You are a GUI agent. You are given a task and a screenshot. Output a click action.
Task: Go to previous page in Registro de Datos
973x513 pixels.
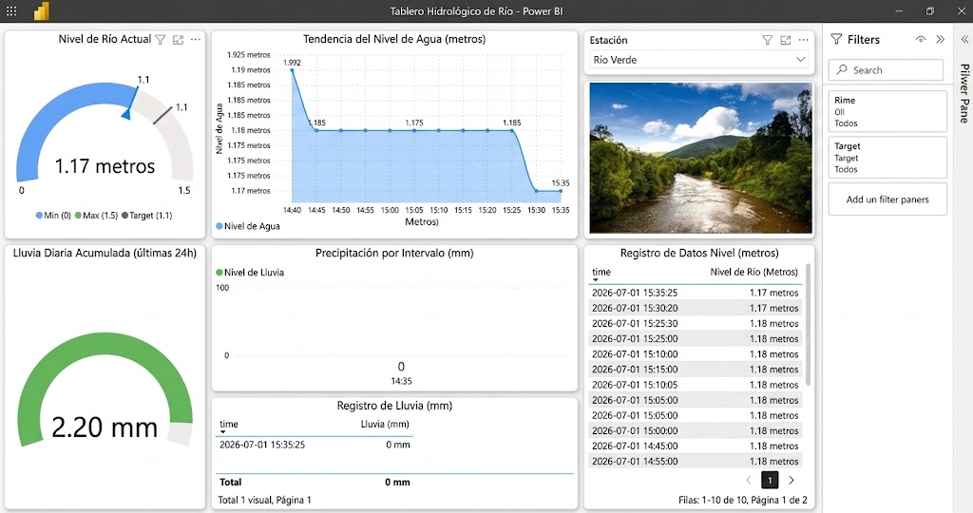point(749,480)
